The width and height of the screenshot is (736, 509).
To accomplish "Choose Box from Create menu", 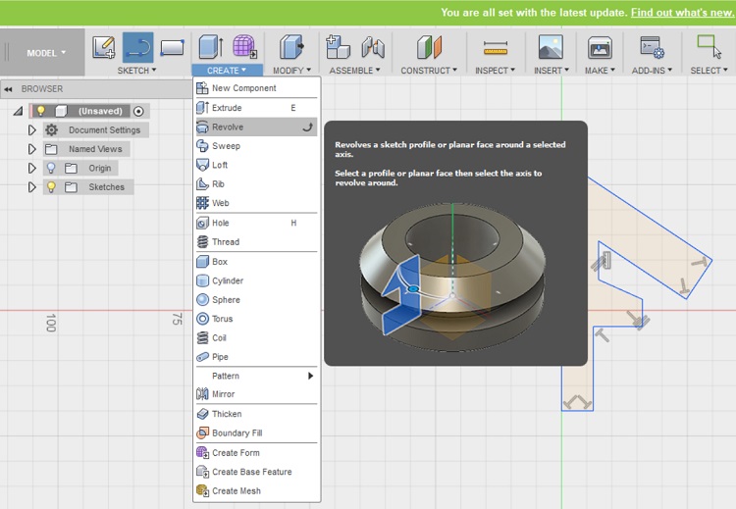I will (257, 262).
